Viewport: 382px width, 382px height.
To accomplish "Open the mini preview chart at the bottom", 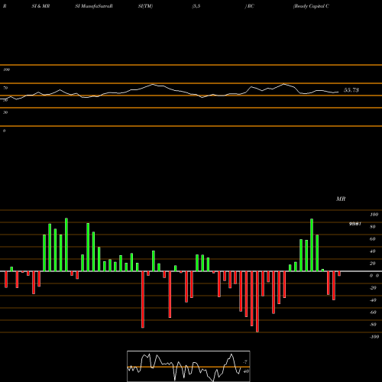I will click(189, 366).
